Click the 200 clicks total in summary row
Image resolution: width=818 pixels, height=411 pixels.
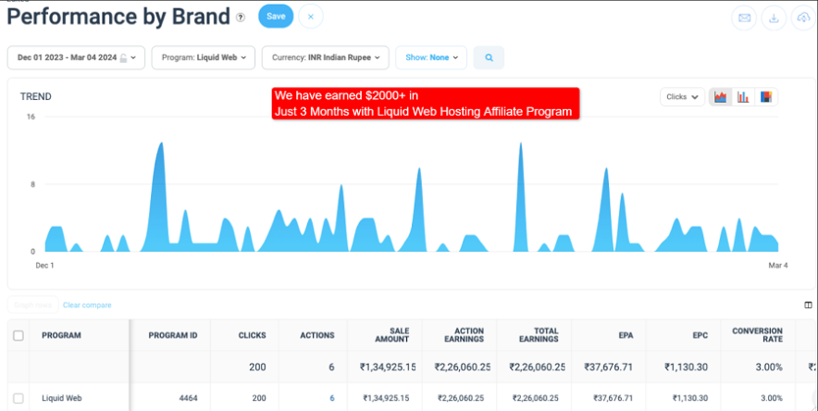[x=258, y=367]
